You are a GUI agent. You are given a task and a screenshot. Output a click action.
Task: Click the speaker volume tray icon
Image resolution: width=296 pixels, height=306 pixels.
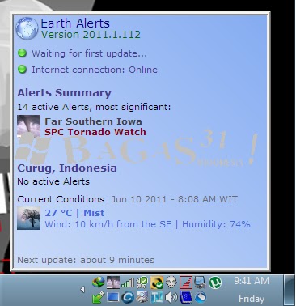click(x=171, y=297)
